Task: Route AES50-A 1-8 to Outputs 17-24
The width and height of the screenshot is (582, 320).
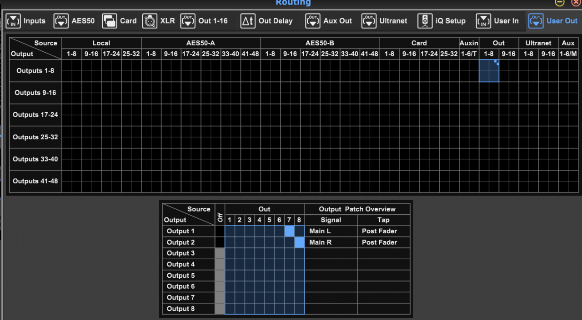Action: point(151,115)
